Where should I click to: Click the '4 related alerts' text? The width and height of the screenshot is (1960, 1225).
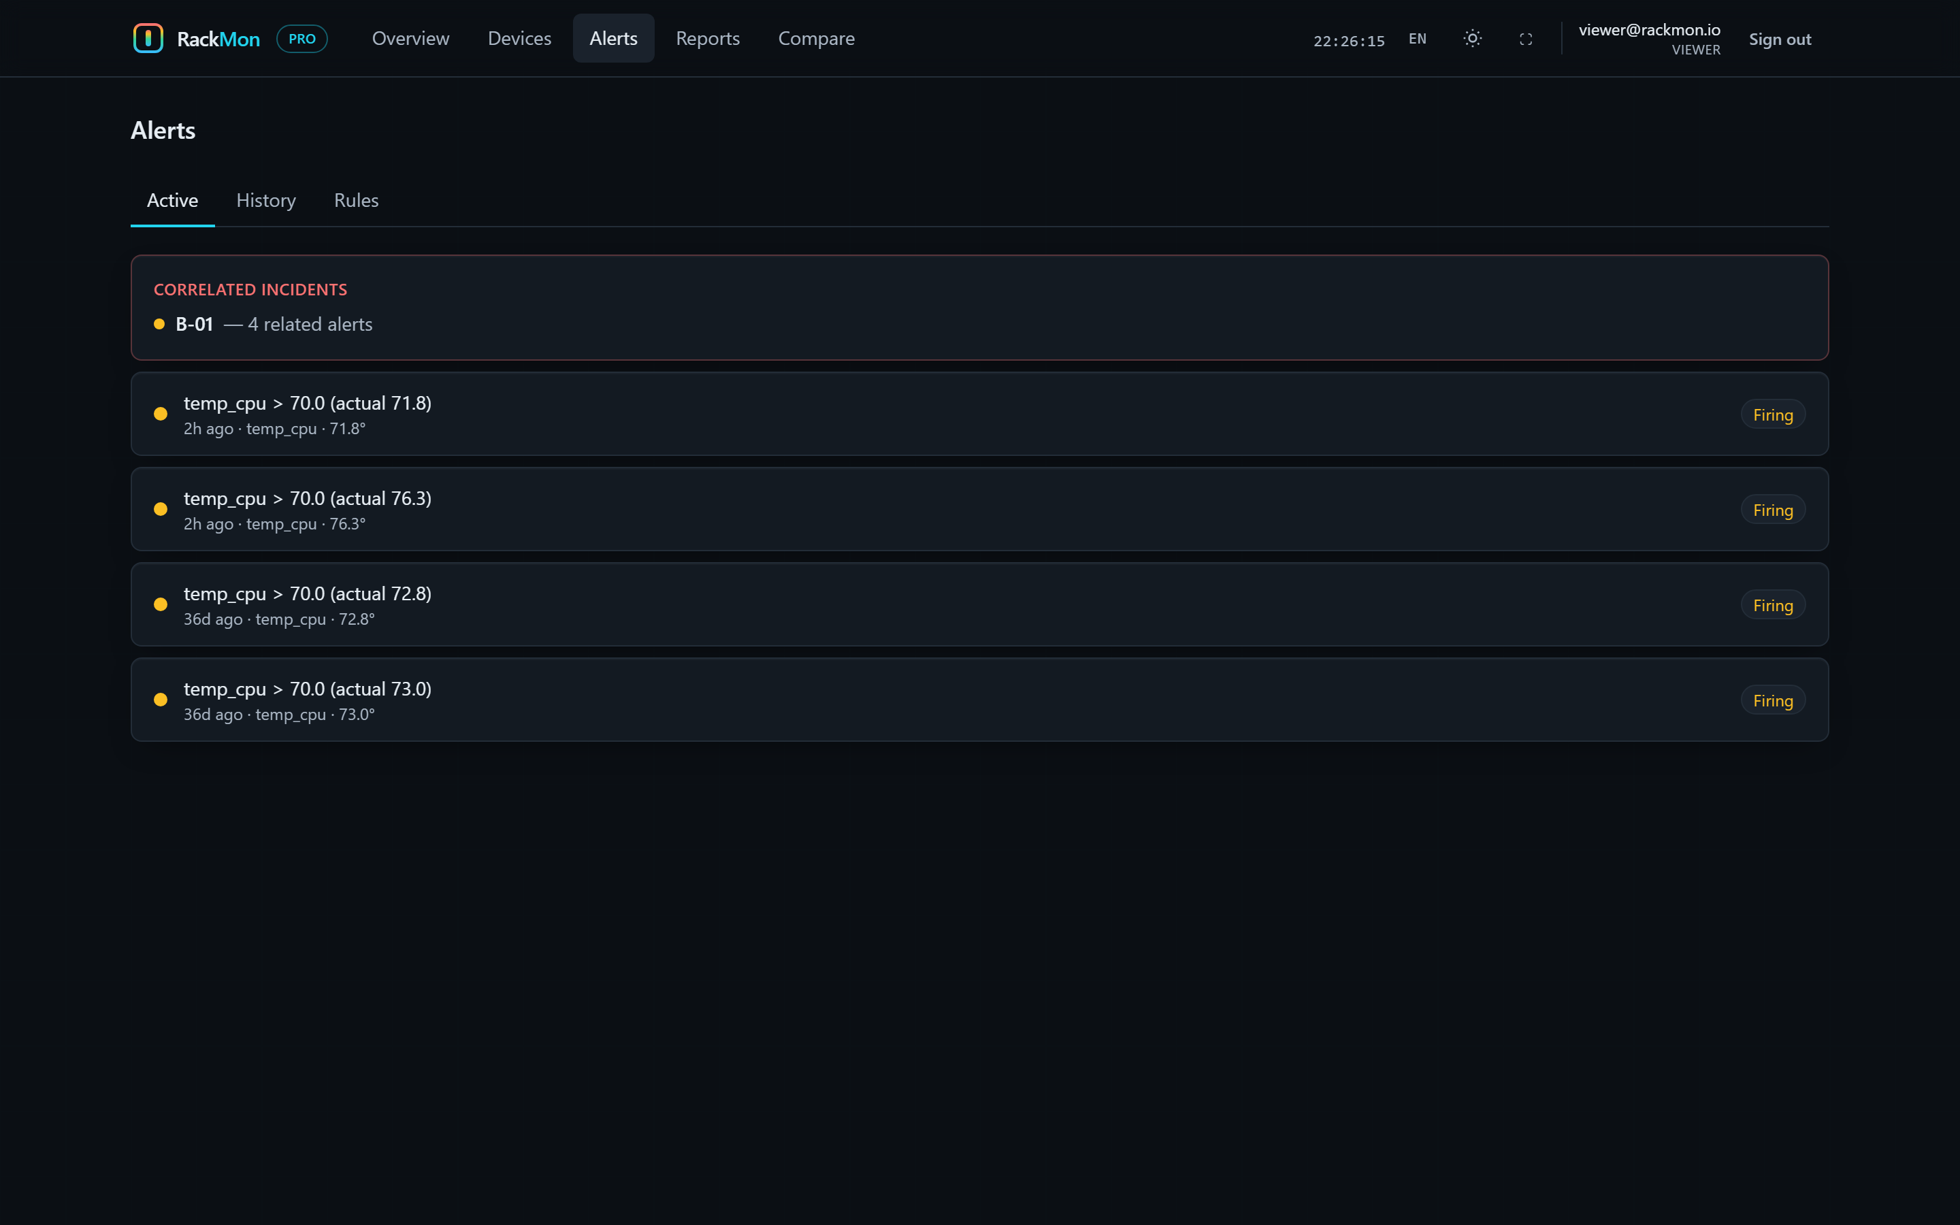[310, 324]
